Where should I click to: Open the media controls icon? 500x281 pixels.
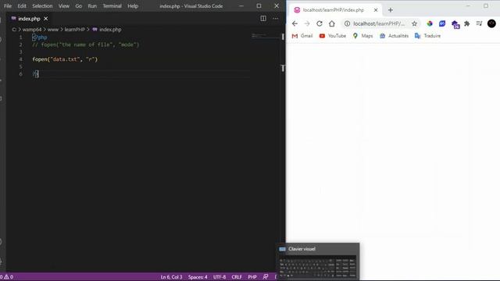(x=479, y=23)
